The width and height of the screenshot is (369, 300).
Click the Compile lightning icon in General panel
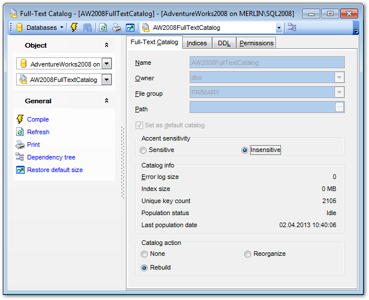point(20,119)
